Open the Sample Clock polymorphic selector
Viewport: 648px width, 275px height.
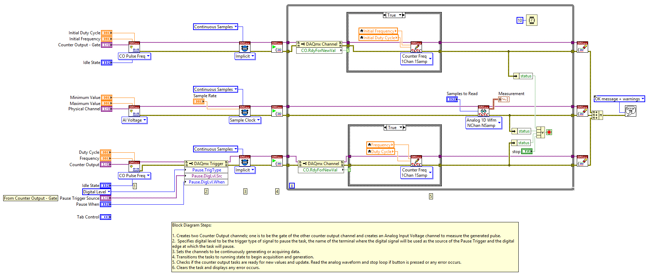point(245,120)
